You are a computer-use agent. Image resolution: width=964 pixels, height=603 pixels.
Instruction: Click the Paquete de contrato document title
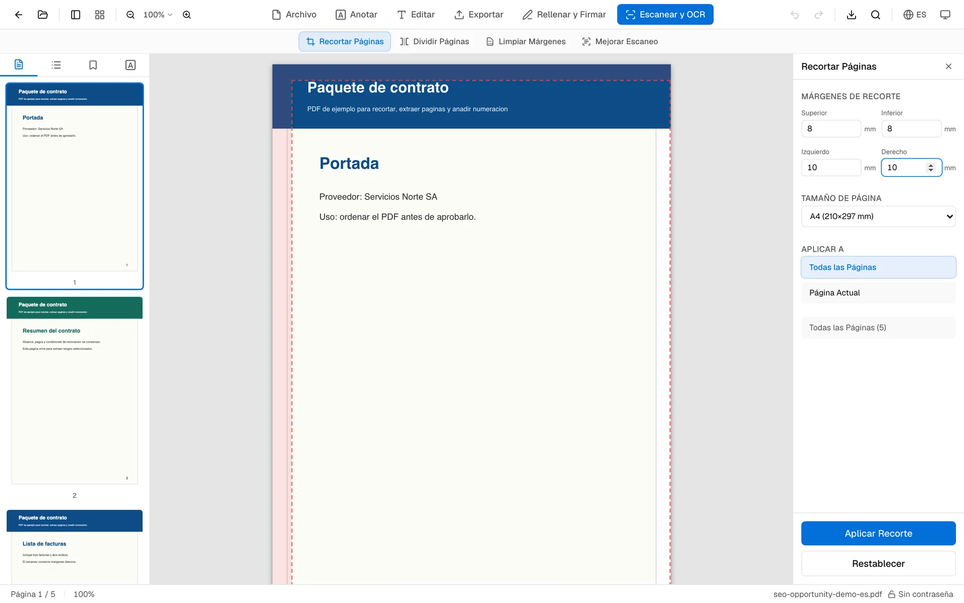pos(378,87)
